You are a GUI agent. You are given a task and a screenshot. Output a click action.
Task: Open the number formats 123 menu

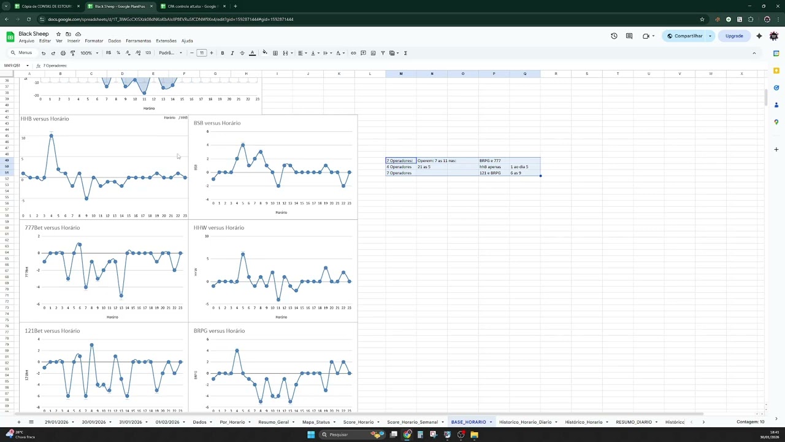point(148,53)
